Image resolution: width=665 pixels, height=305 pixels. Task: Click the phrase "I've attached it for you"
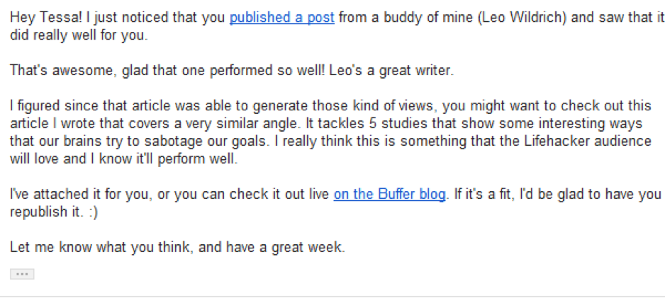(81, 195)
